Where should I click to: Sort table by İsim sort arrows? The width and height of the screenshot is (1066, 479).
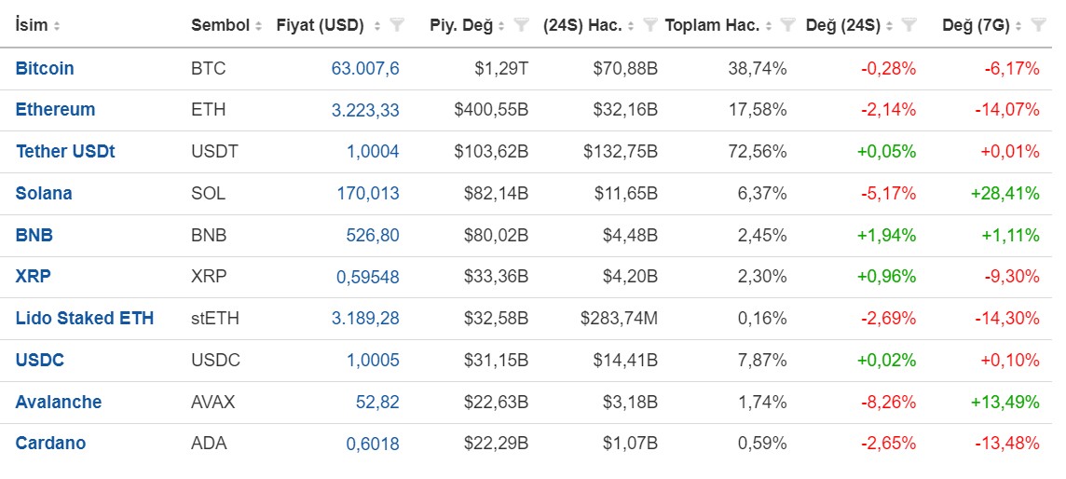coord(57,26)
